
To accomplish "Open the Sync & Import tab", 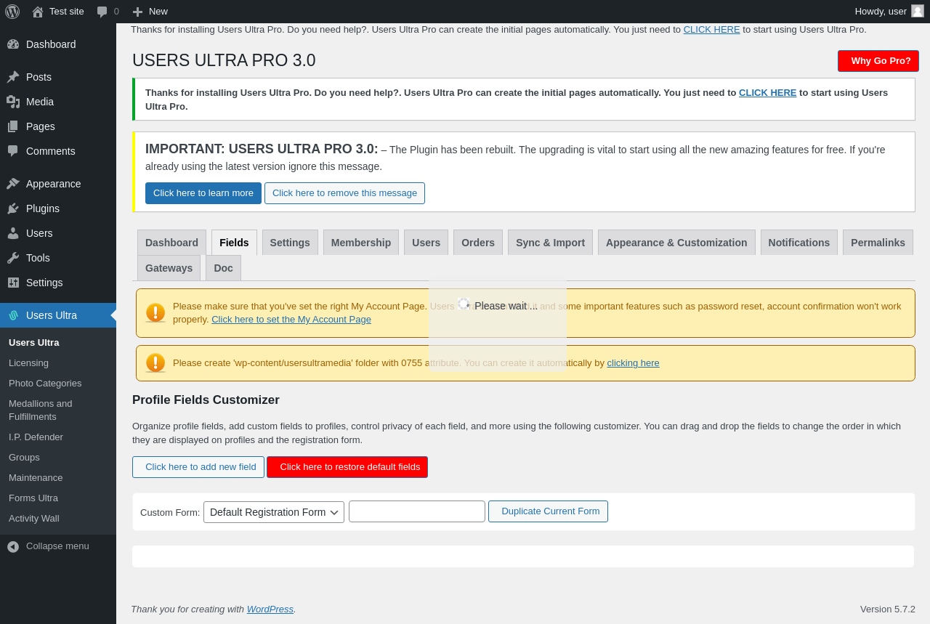I will 550,243.
